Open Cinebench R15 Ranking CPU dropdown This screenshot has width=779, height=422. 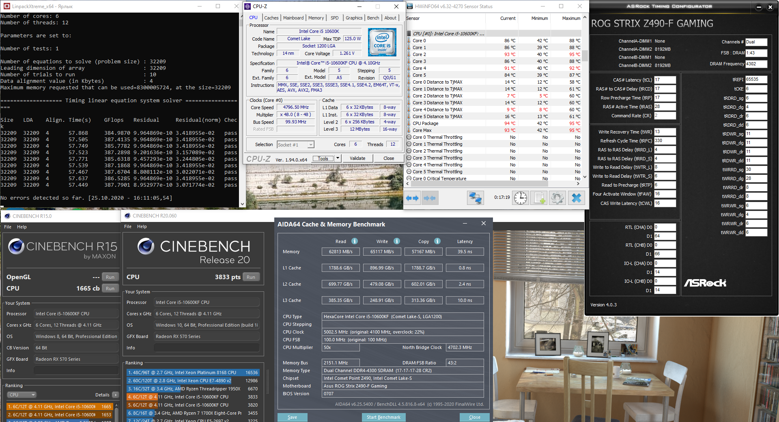coord(22,395)
